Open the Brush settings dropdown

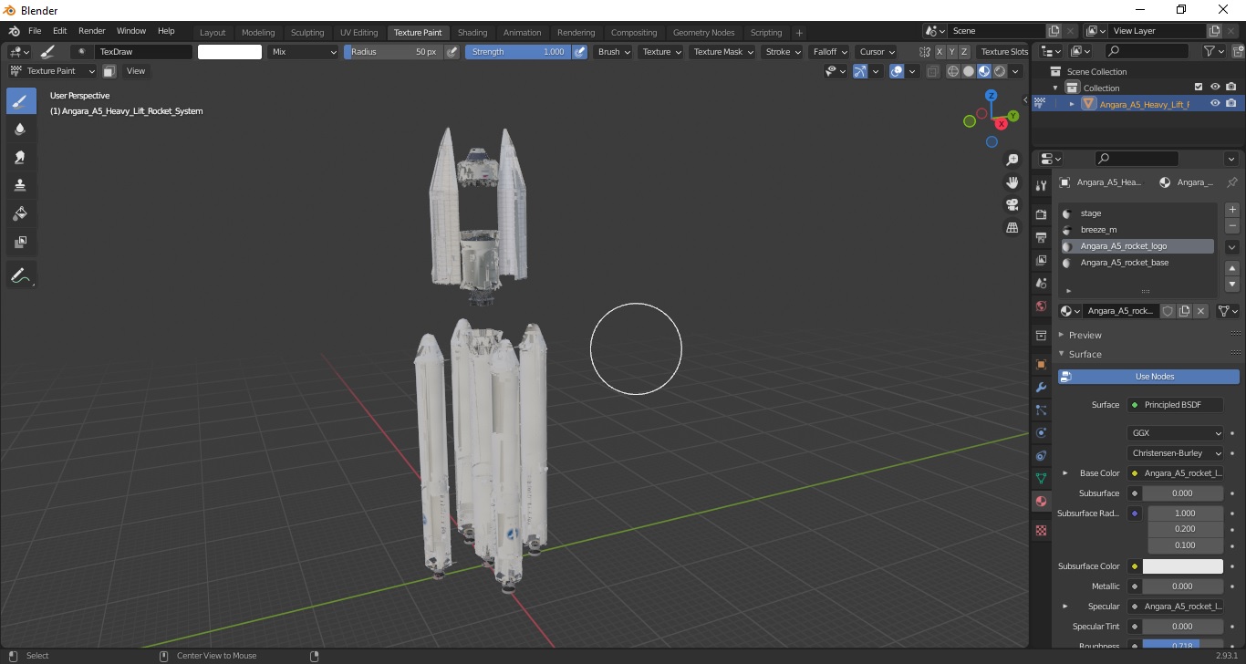point(613,52)
